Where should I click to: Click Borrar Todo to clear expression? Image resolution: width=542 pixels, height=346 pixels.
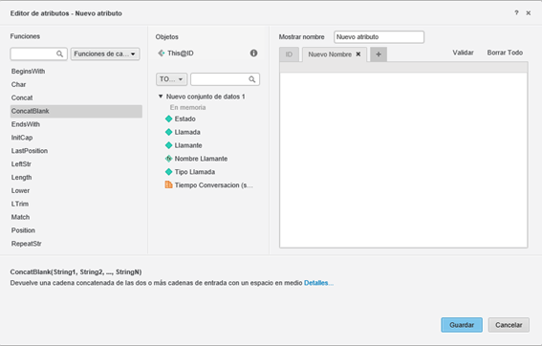tap(505, 53)
